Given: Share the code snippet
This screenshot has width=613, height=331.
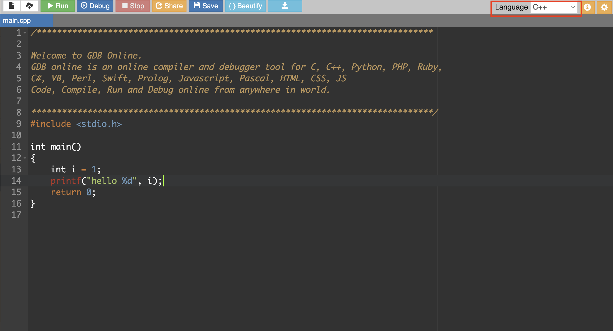Looking at the screenshot, I should coord(169,6).
